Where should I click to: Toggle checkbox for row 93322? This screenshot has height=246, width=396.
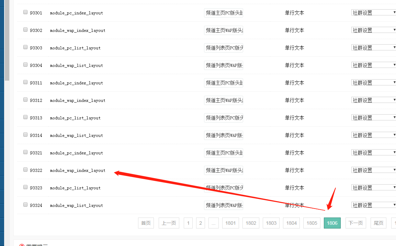click(x=25, y=169)
